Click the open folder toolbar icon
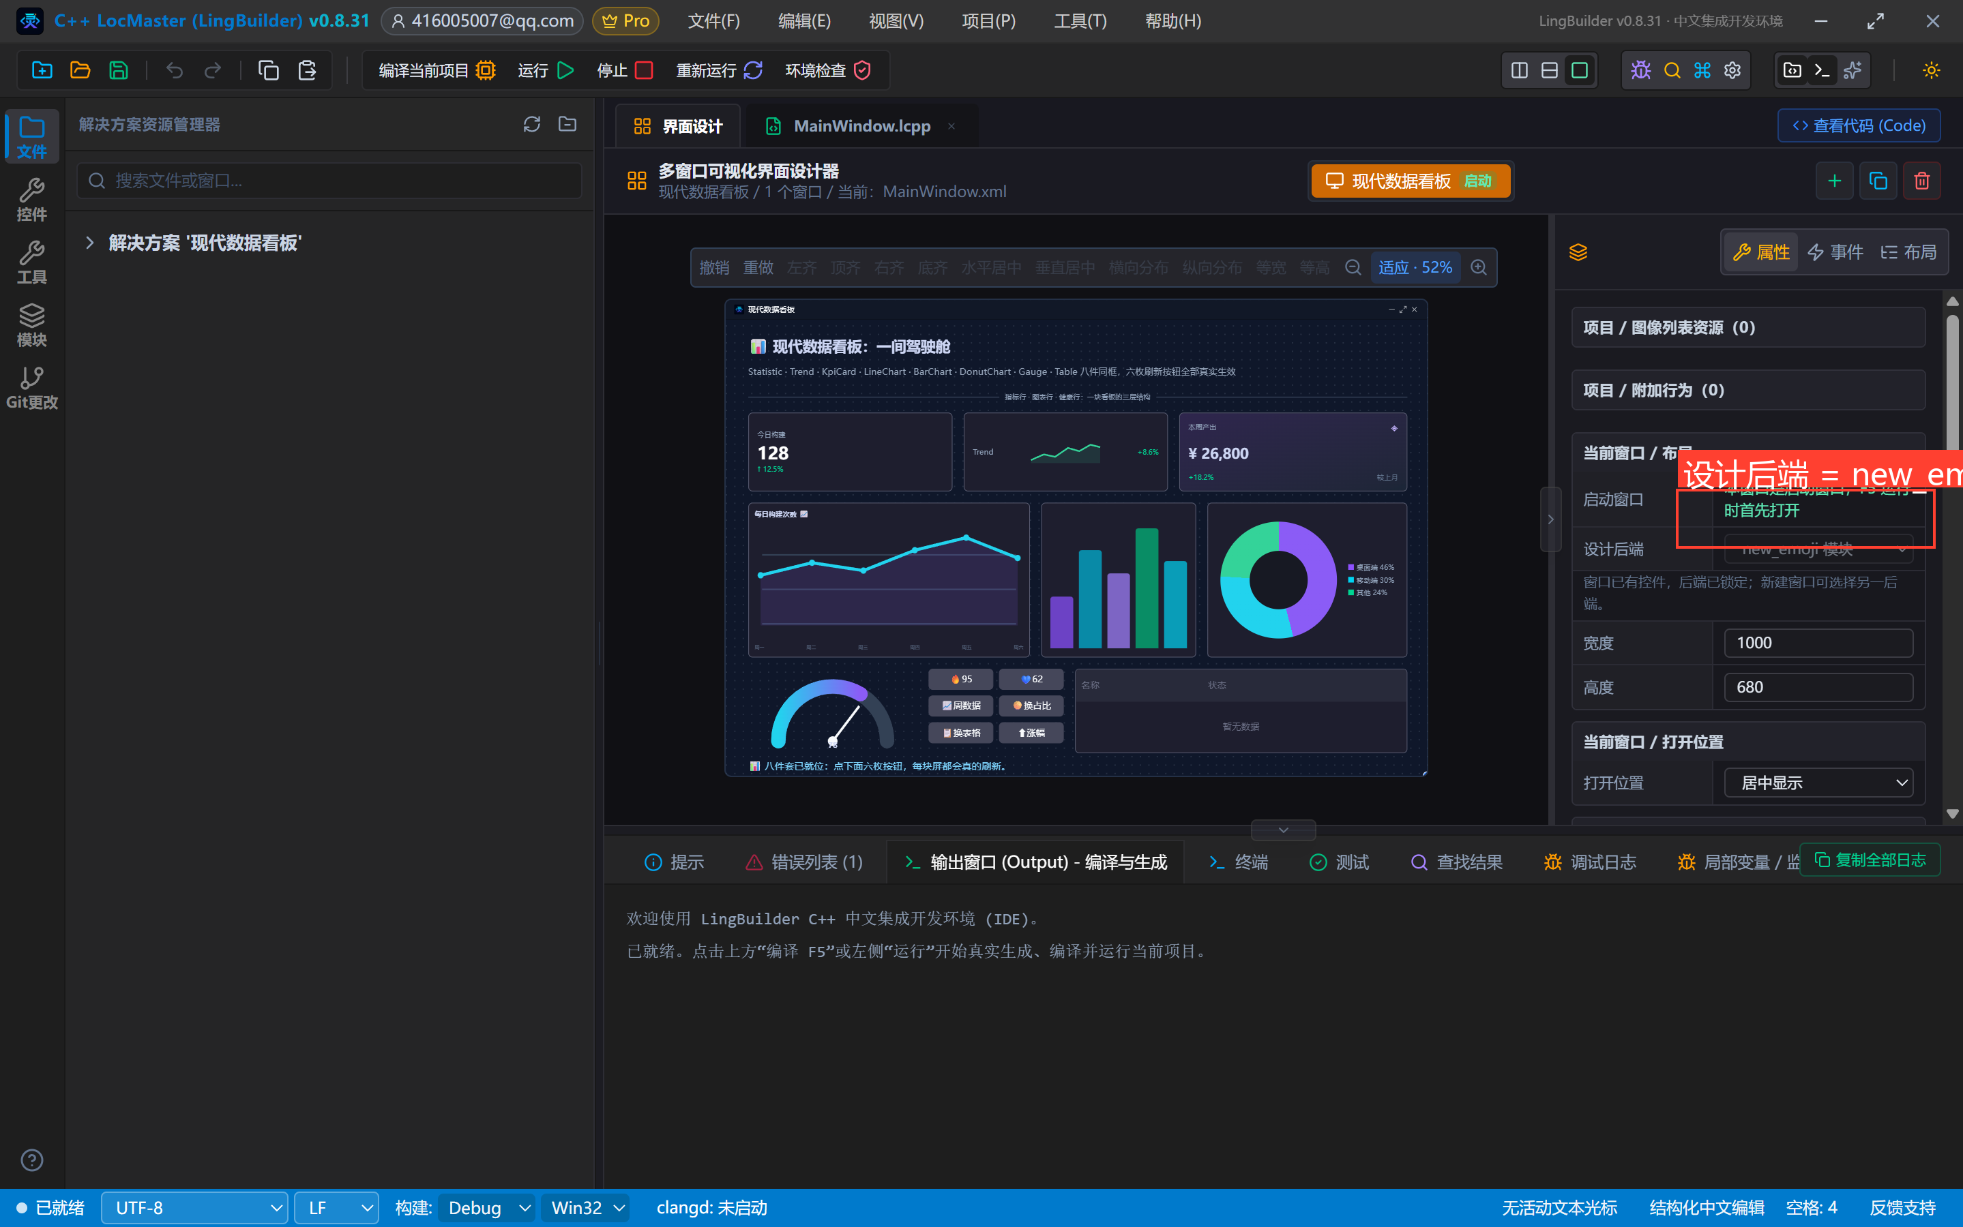Screen dimensions: 1963x1227 coord(80,71)
